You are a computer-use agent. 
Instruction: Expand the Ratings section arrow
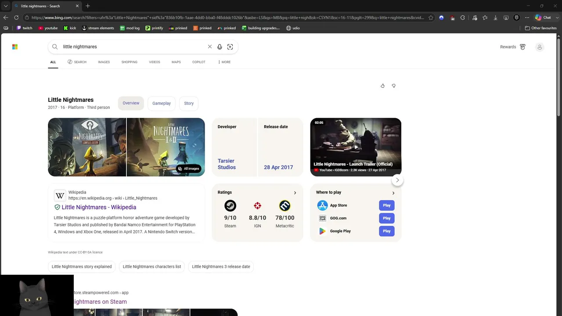(x=295, y=193)
